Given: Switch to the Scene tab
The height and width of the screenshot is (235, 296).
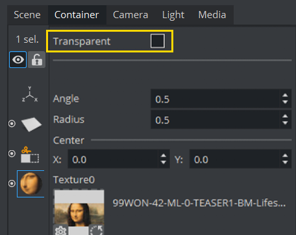Looking at the screenshot, I should [27, 15].
